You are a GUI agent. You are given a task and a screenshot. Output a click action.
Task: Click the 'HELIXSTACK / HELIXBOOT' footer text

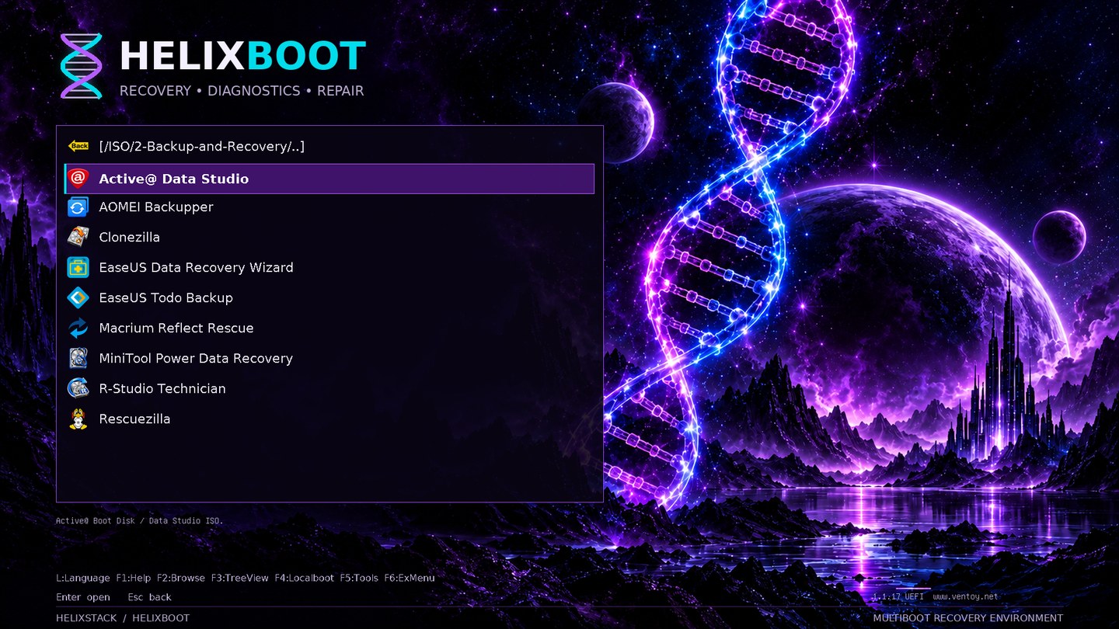(x=123, y=618)
